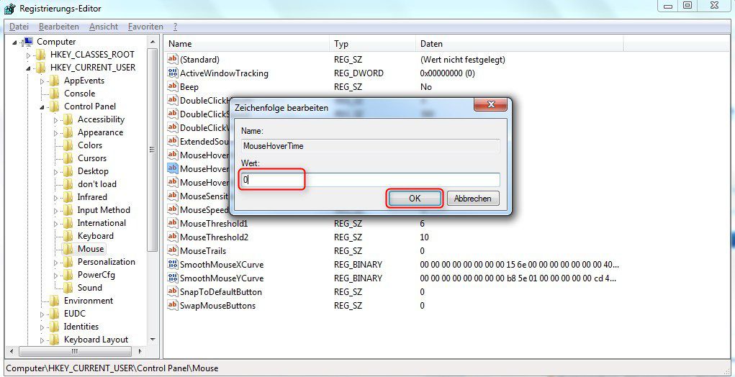Click the tree scrollbar down arrow

153,340
